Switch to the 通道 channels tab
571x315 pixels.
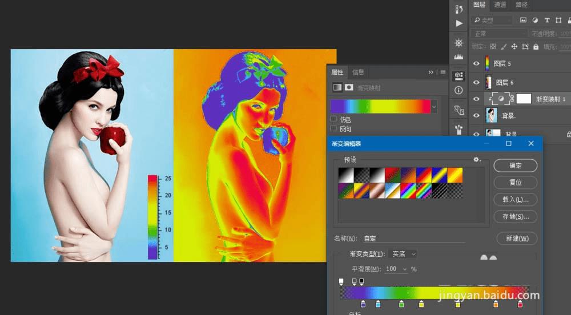(500, 5)
